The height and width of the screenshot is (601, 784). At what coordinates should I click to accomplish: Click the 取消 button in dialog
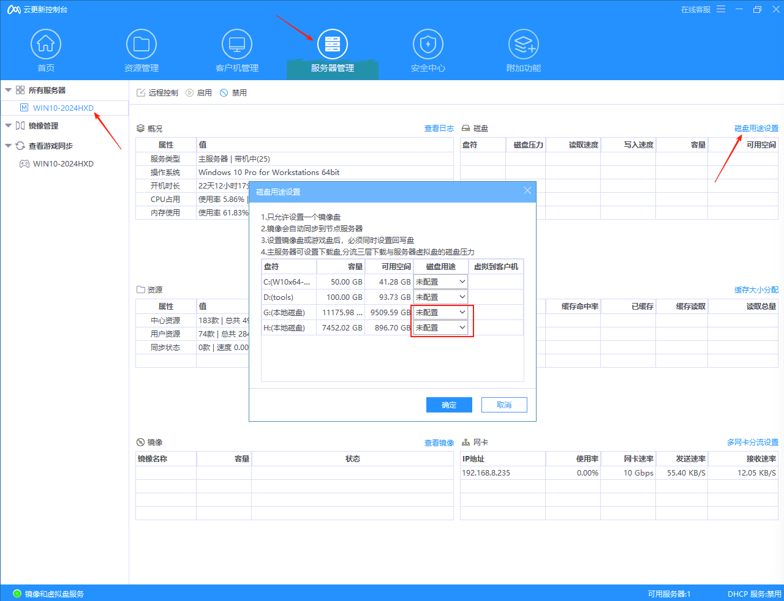(504, 405)
